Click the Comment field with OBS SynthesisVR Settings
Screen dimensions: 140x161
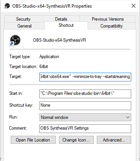coord(85,128)
